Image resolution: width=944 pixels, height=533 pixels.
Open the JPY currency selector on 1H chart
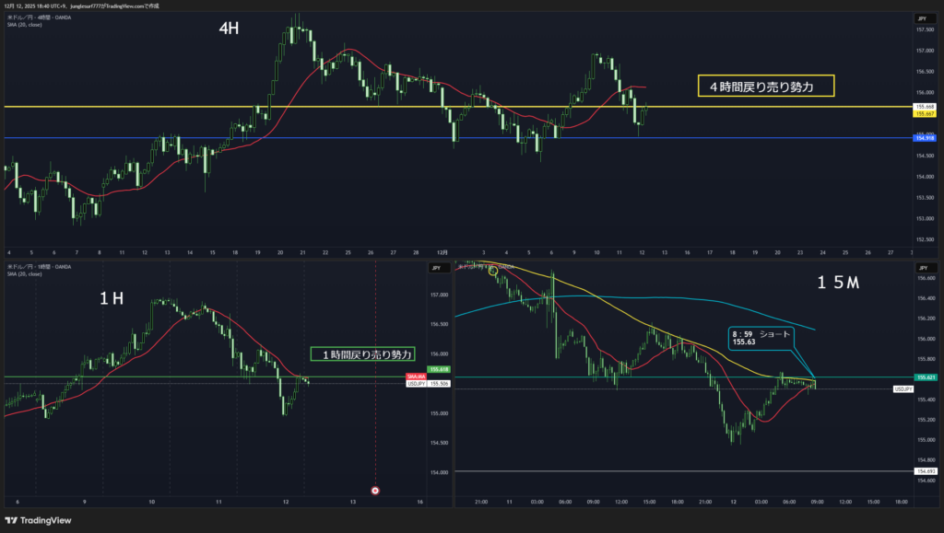[436, 268]
